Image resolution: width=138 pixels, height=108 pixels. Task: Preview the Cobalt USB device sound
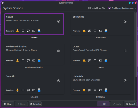(39, 31)
